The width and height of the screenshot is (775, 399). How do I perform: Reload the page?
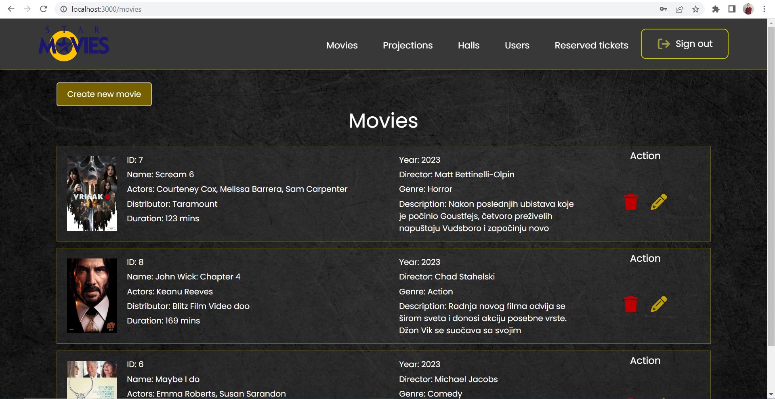(x=43, y=9)
